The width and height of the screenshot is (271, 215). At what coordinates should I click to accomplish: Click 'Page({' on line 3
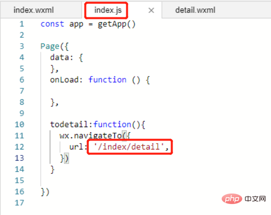click(54, 47)
